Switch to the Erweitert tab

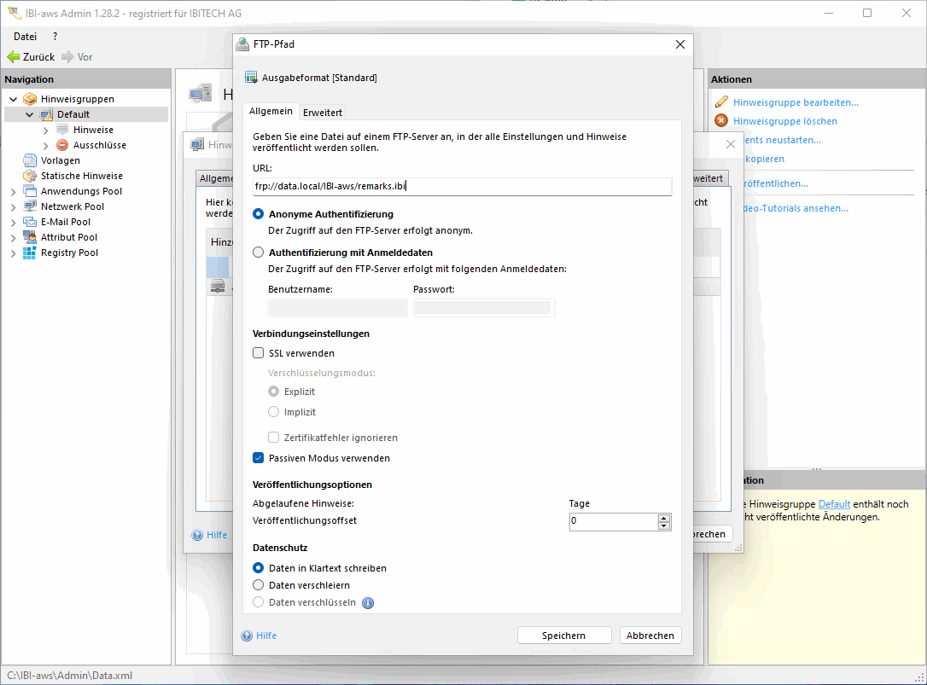click(323, 112)
